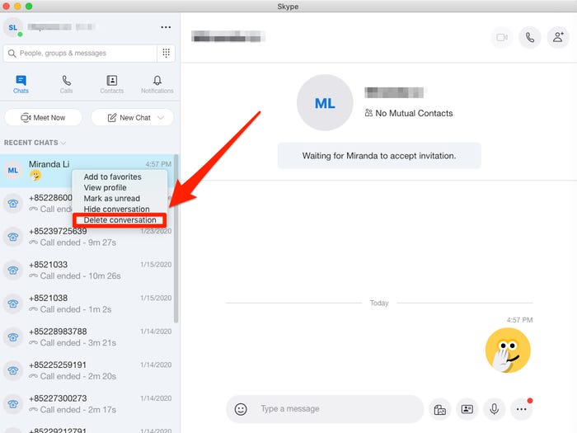Open the +85239725639 call entry
This screenshot has height=433, width=577.
[x=87, y=237]
